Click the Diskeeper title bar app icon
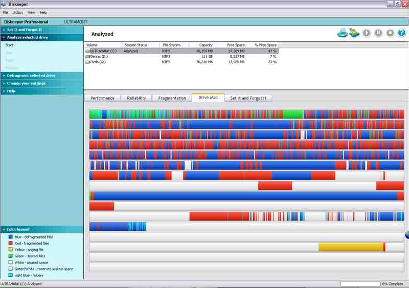 click(4, 4)
